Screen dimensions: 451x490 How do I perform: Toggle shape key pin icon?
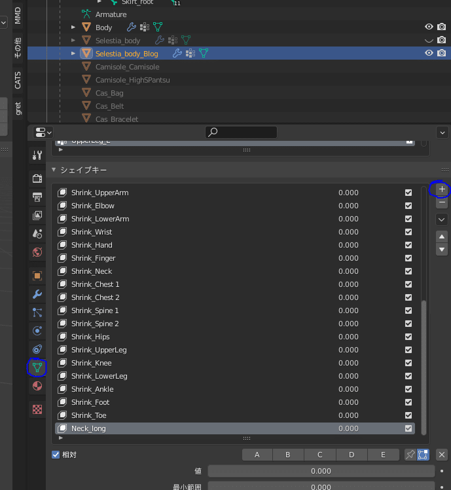coord(410,455)
